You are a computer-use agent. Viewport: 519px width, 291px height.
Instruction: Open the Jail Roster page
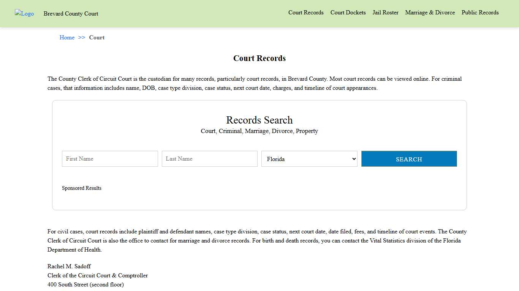tap(385, 13)
